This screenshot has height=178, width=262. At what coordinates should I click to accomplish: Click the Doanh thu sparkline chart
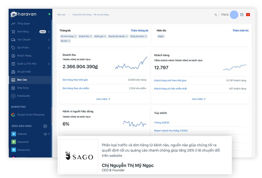131,63
